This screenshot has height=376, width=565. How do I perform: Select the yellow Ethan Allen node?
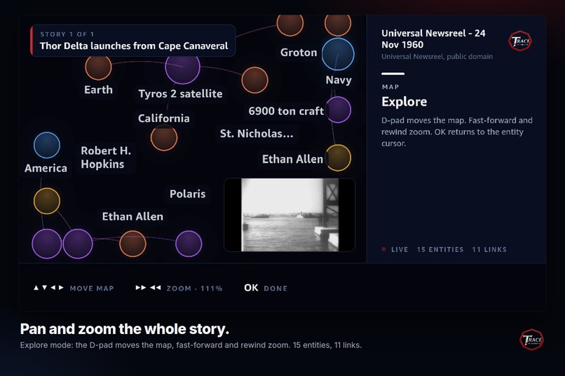pos(338,158)
